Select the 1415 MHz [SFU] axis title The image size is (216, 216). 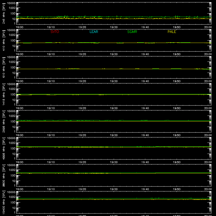click(x=4, y=94)
